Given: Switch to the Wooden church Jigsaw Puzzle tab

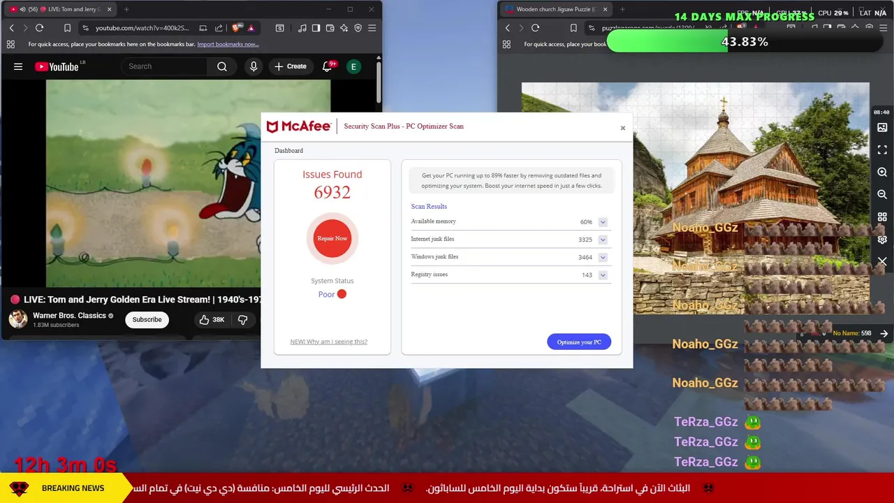Looking at the screenshot, I should pos(555,9).
